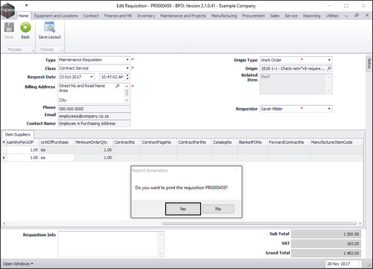
Task: Click the Requisition Info text box
Action: (111, 244)
